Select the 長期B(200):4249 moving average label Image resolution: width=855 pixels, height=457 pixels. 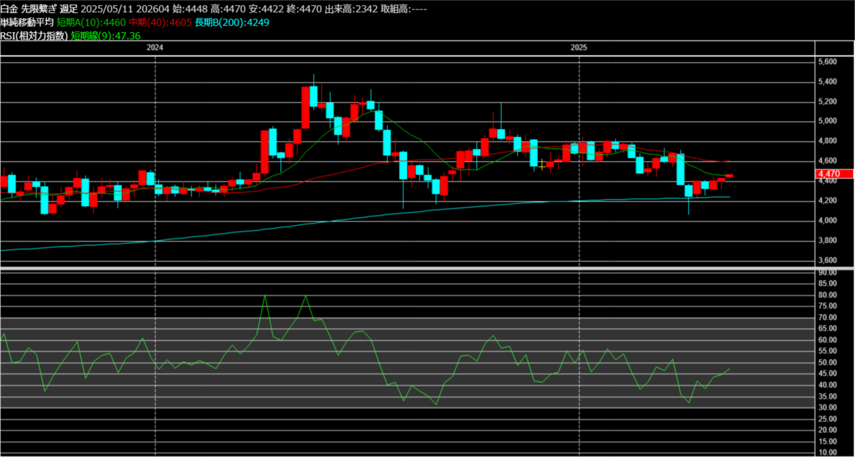point(232,22)
